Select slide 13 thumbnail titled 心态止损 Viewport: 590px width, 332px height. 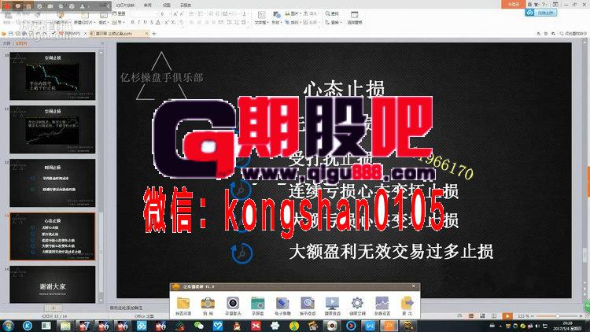tap(53, 236)
